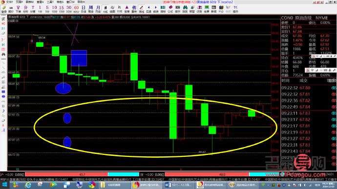Image resolution: width=337 pixels, height=189 pixels.
Task: Open the 筛选 binoculars screening icon
Action: pyautogui.click(x=185, y=9)
